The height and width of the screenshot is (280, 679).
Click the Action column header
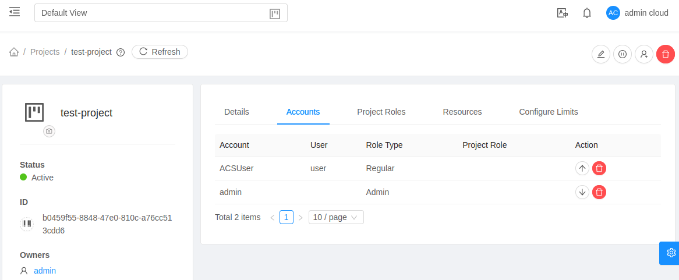pos(586,145)
